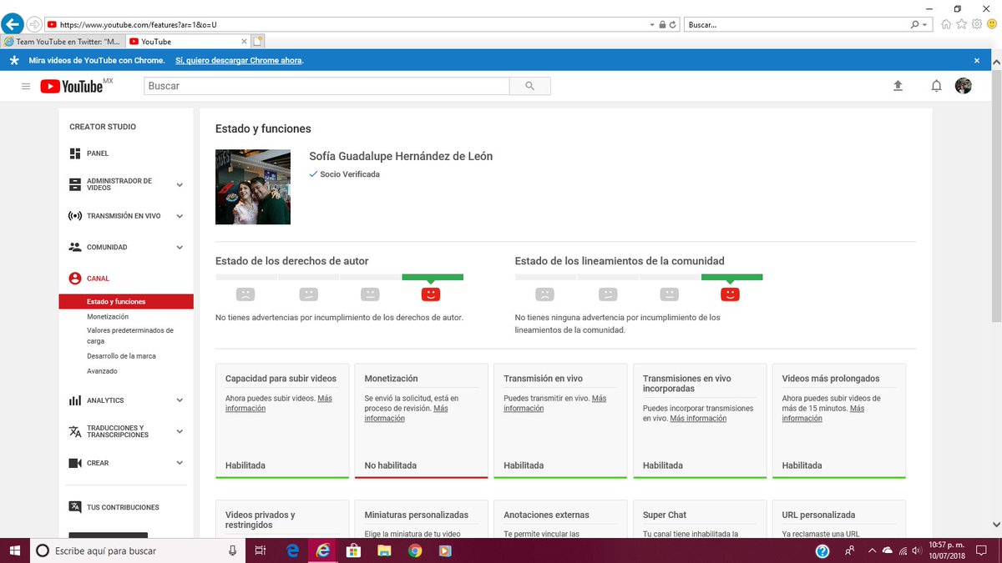The height and width of the screenshot is (563, 1002).
Task: Click the red happy face under derechos de autor
Action: [431, 294]
